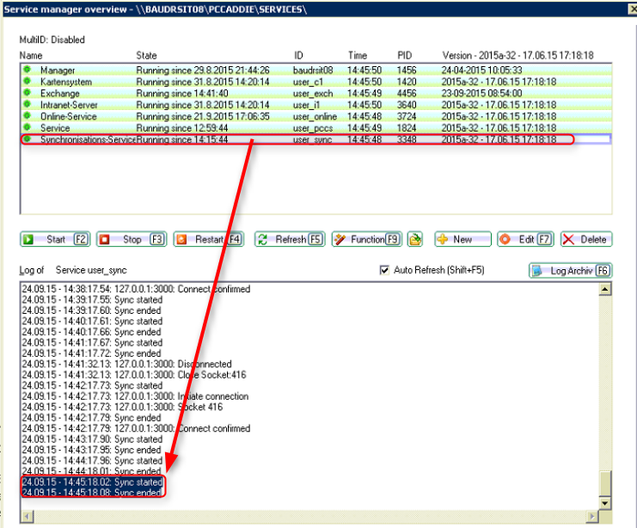Select the last 'Sync ended' log line
The image size is (637, 528).
click(91, 493)
